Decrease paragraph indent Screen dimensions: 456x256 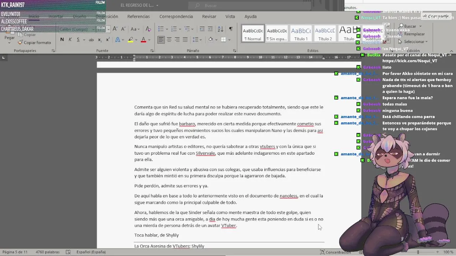[202, 29]
